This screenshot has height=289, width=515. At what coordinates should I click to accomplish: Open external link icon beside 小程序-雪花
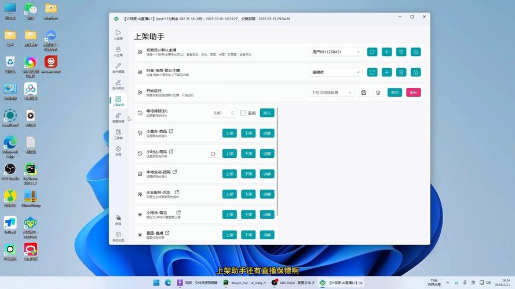(x=178, y=212)
